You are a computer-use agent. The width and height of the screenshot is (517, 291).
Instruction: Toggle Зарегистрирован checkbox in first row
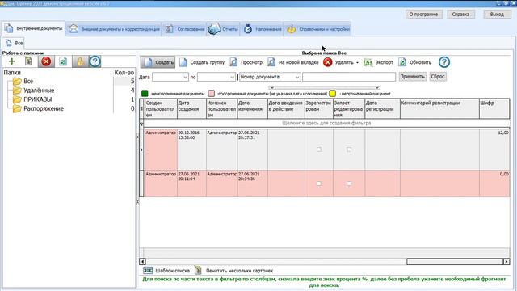pos(319,150)
